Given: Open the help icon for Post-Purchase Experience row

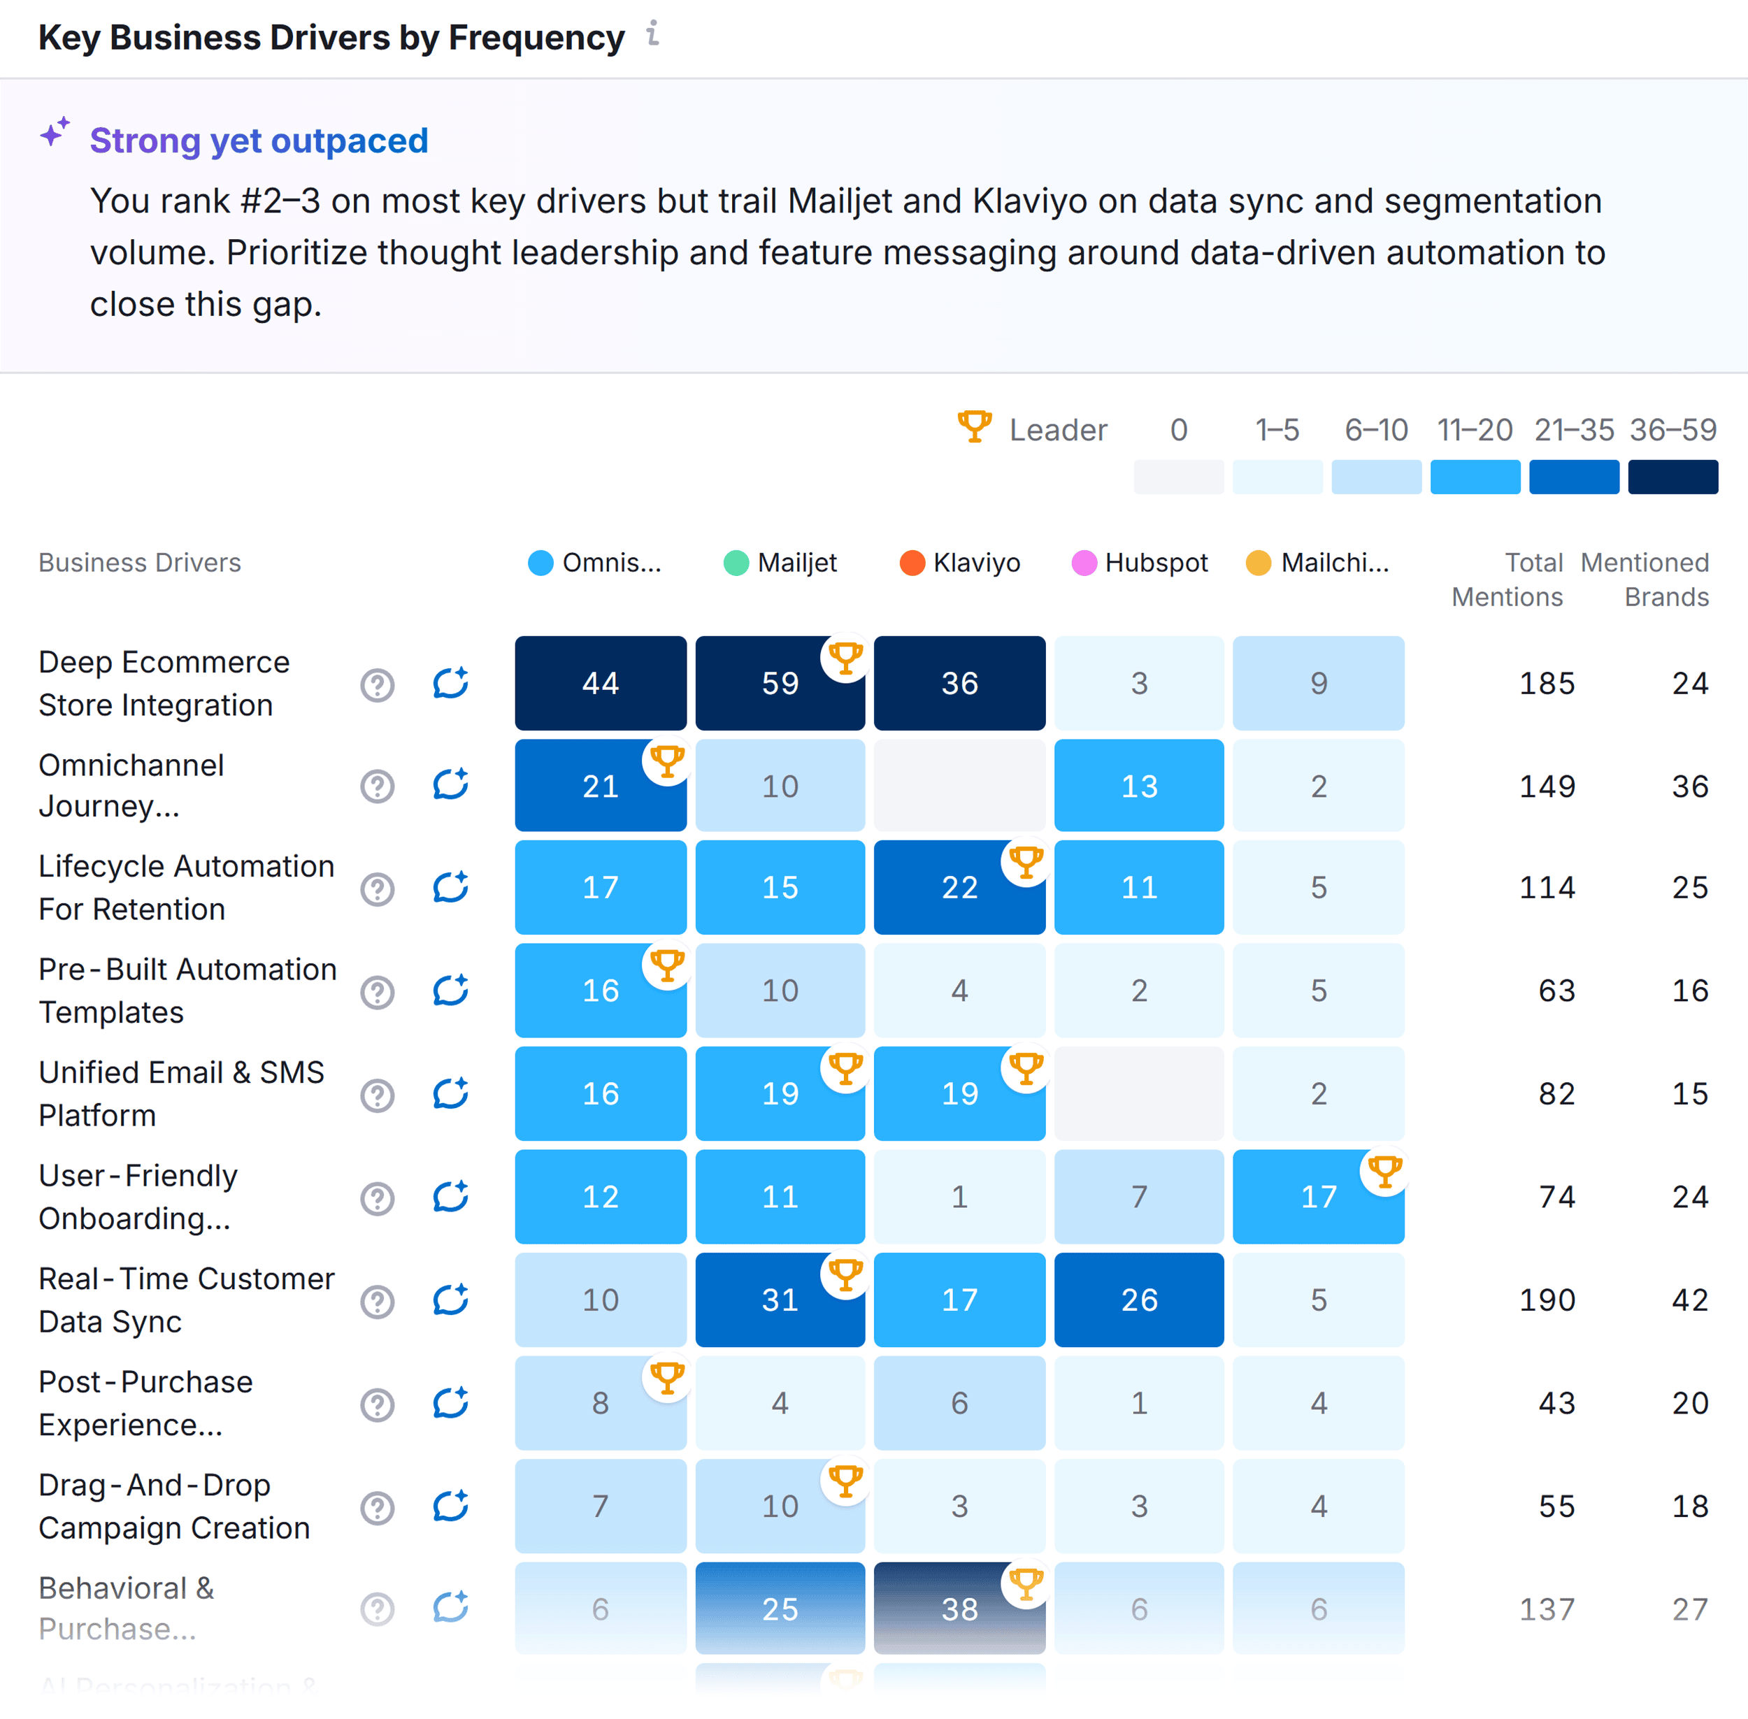Looking at the screenshot, I should click(x=378, y=1405).
